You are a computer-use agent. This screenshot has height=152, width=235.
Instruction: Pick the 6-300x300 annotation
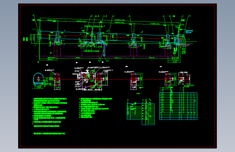pyautogui.click(x=189, y=85)
